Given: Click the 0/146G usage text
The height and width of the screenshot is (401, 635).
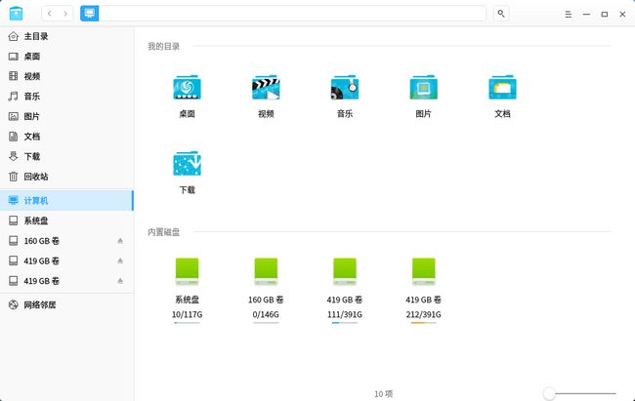Looking at the screenshot, I should click(266, 314).
